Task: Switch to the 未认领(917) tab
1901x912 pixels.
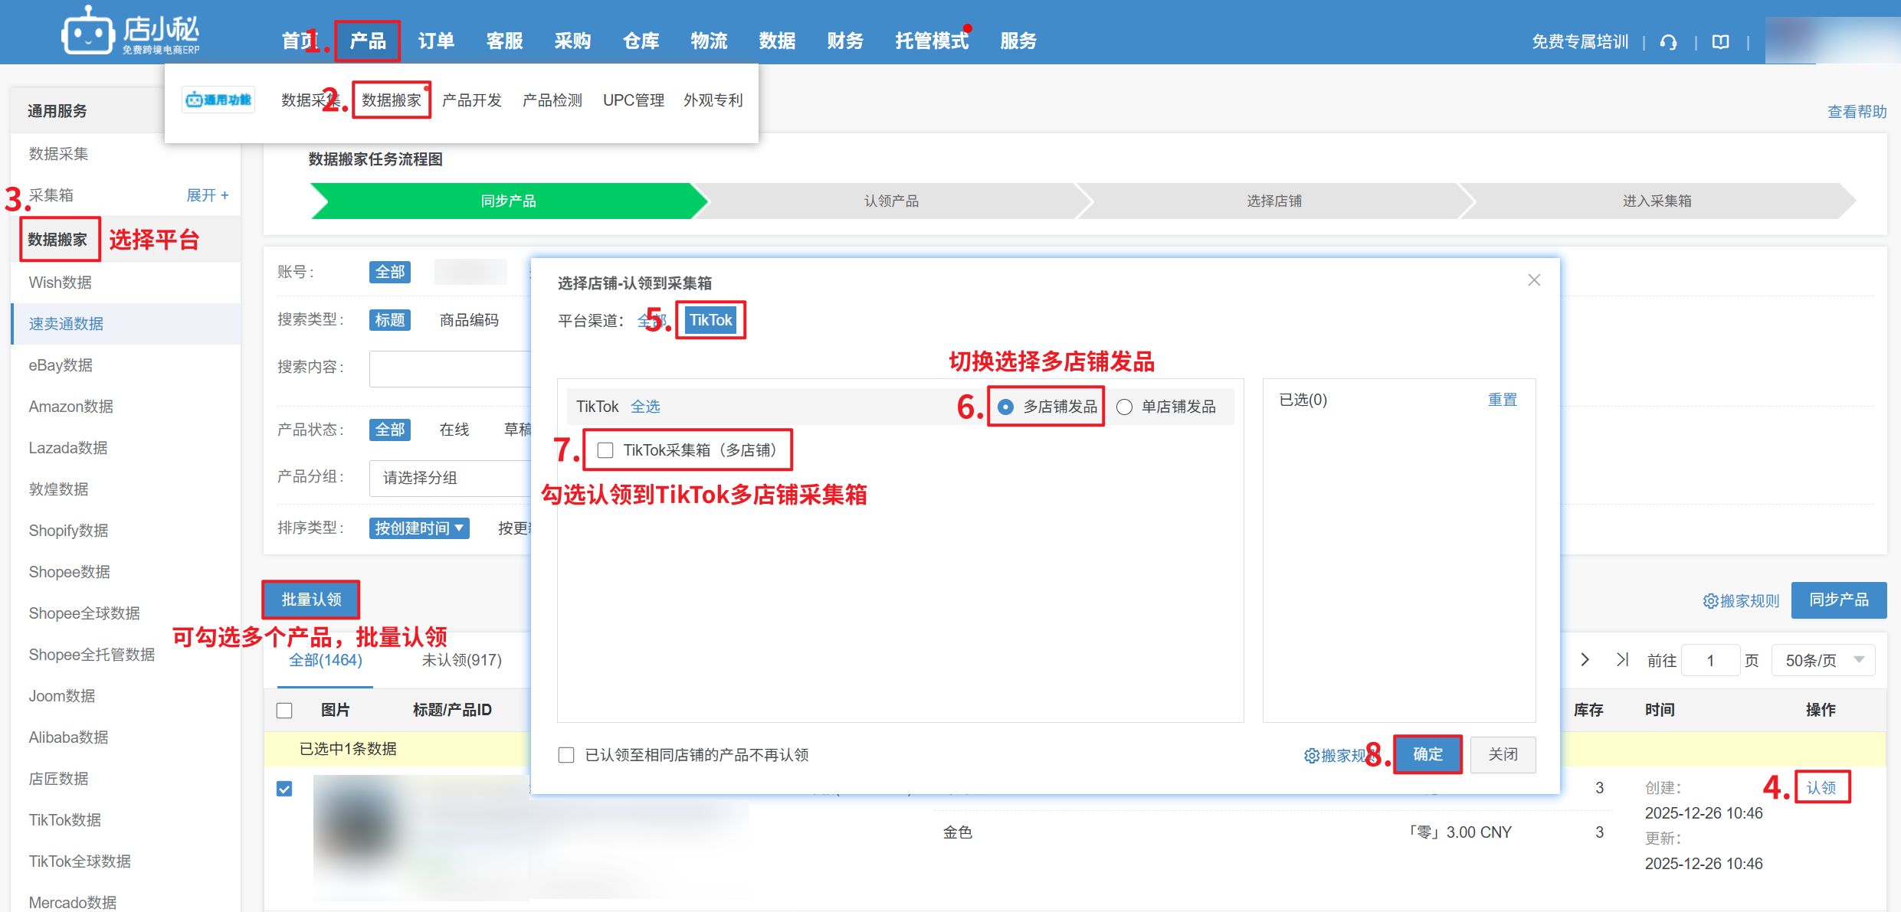Action: 461,660
